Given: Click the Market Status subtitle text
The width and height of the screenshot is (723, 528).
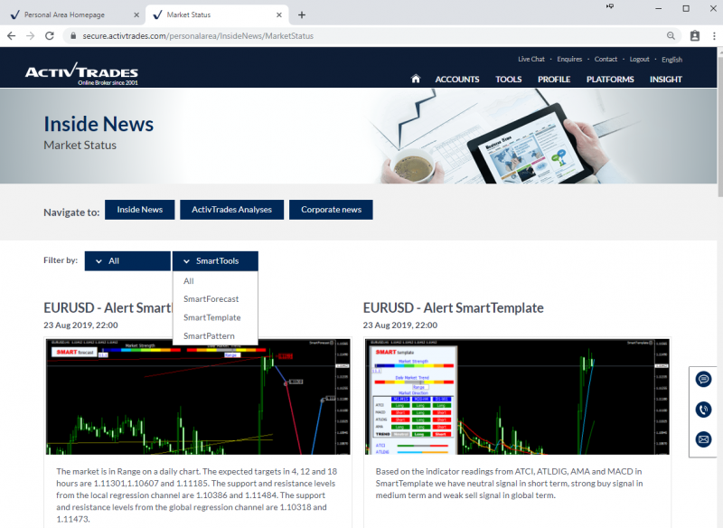Looking at the screenshot, I should (x=80, y=146).
